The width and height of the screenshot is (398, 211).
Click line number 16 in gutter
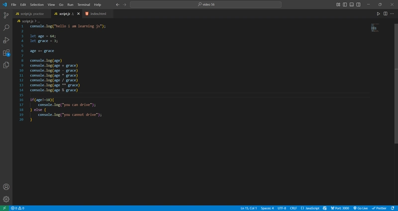[x=21, y=100]
